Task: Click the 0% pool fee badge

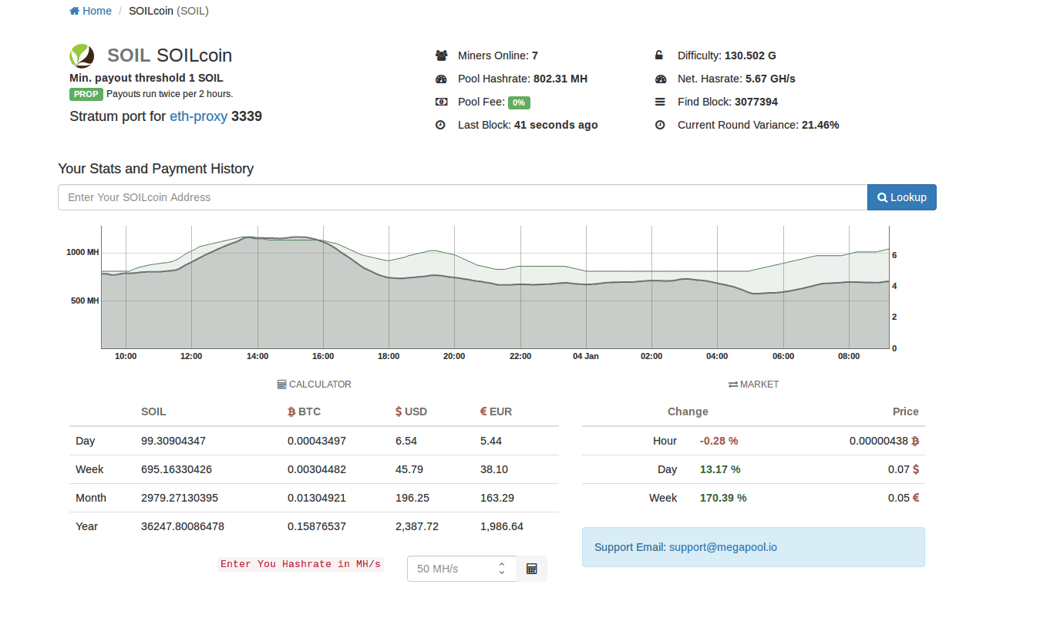Action: coord(519,102)
